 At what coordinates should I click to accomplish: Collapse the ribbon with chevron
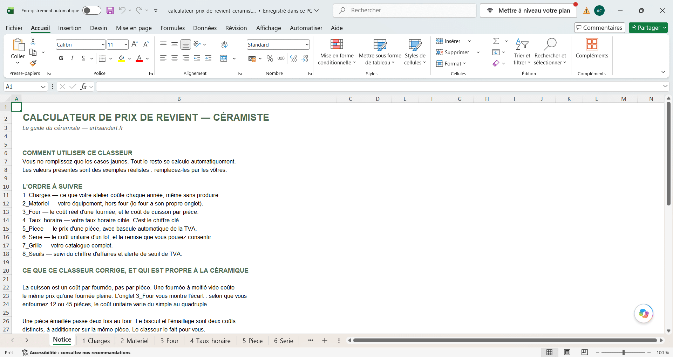663,72
